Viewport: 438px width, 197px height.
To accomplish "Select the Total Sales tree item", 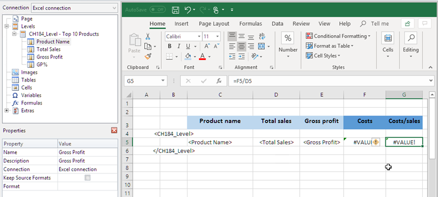I will click(x=48, y=49).
